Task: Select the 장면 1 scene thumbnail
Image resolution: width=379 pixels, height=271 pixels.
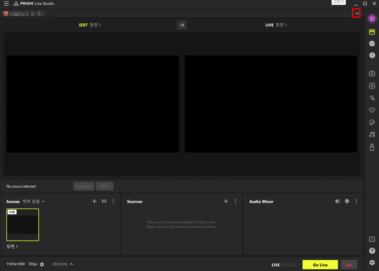Action: pos(23,225)
